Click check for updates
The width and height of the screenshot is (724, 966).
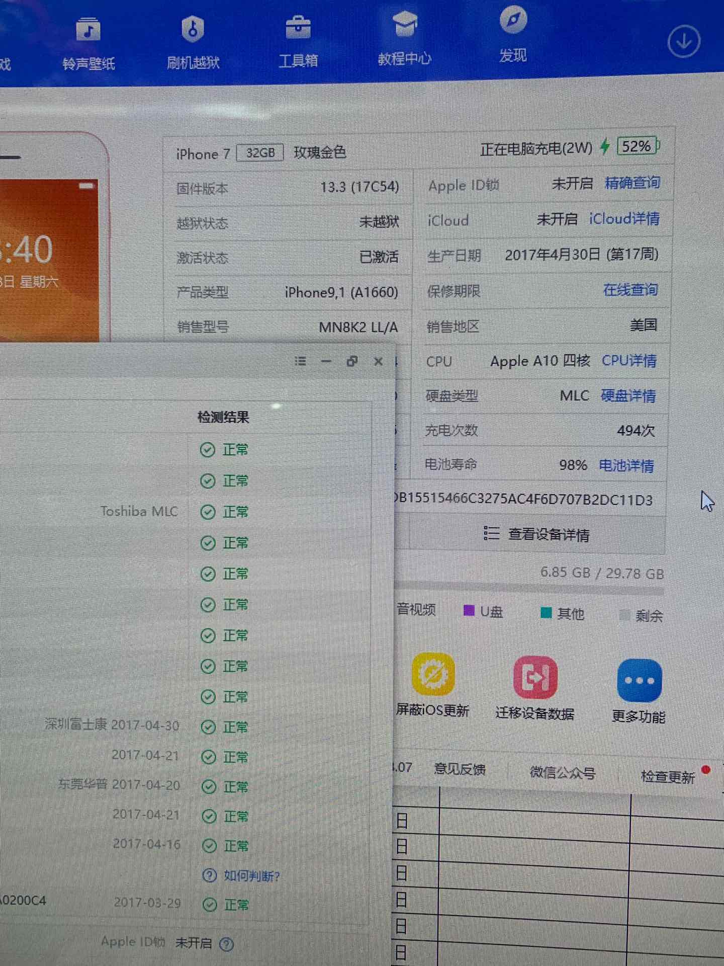[668, 777]
